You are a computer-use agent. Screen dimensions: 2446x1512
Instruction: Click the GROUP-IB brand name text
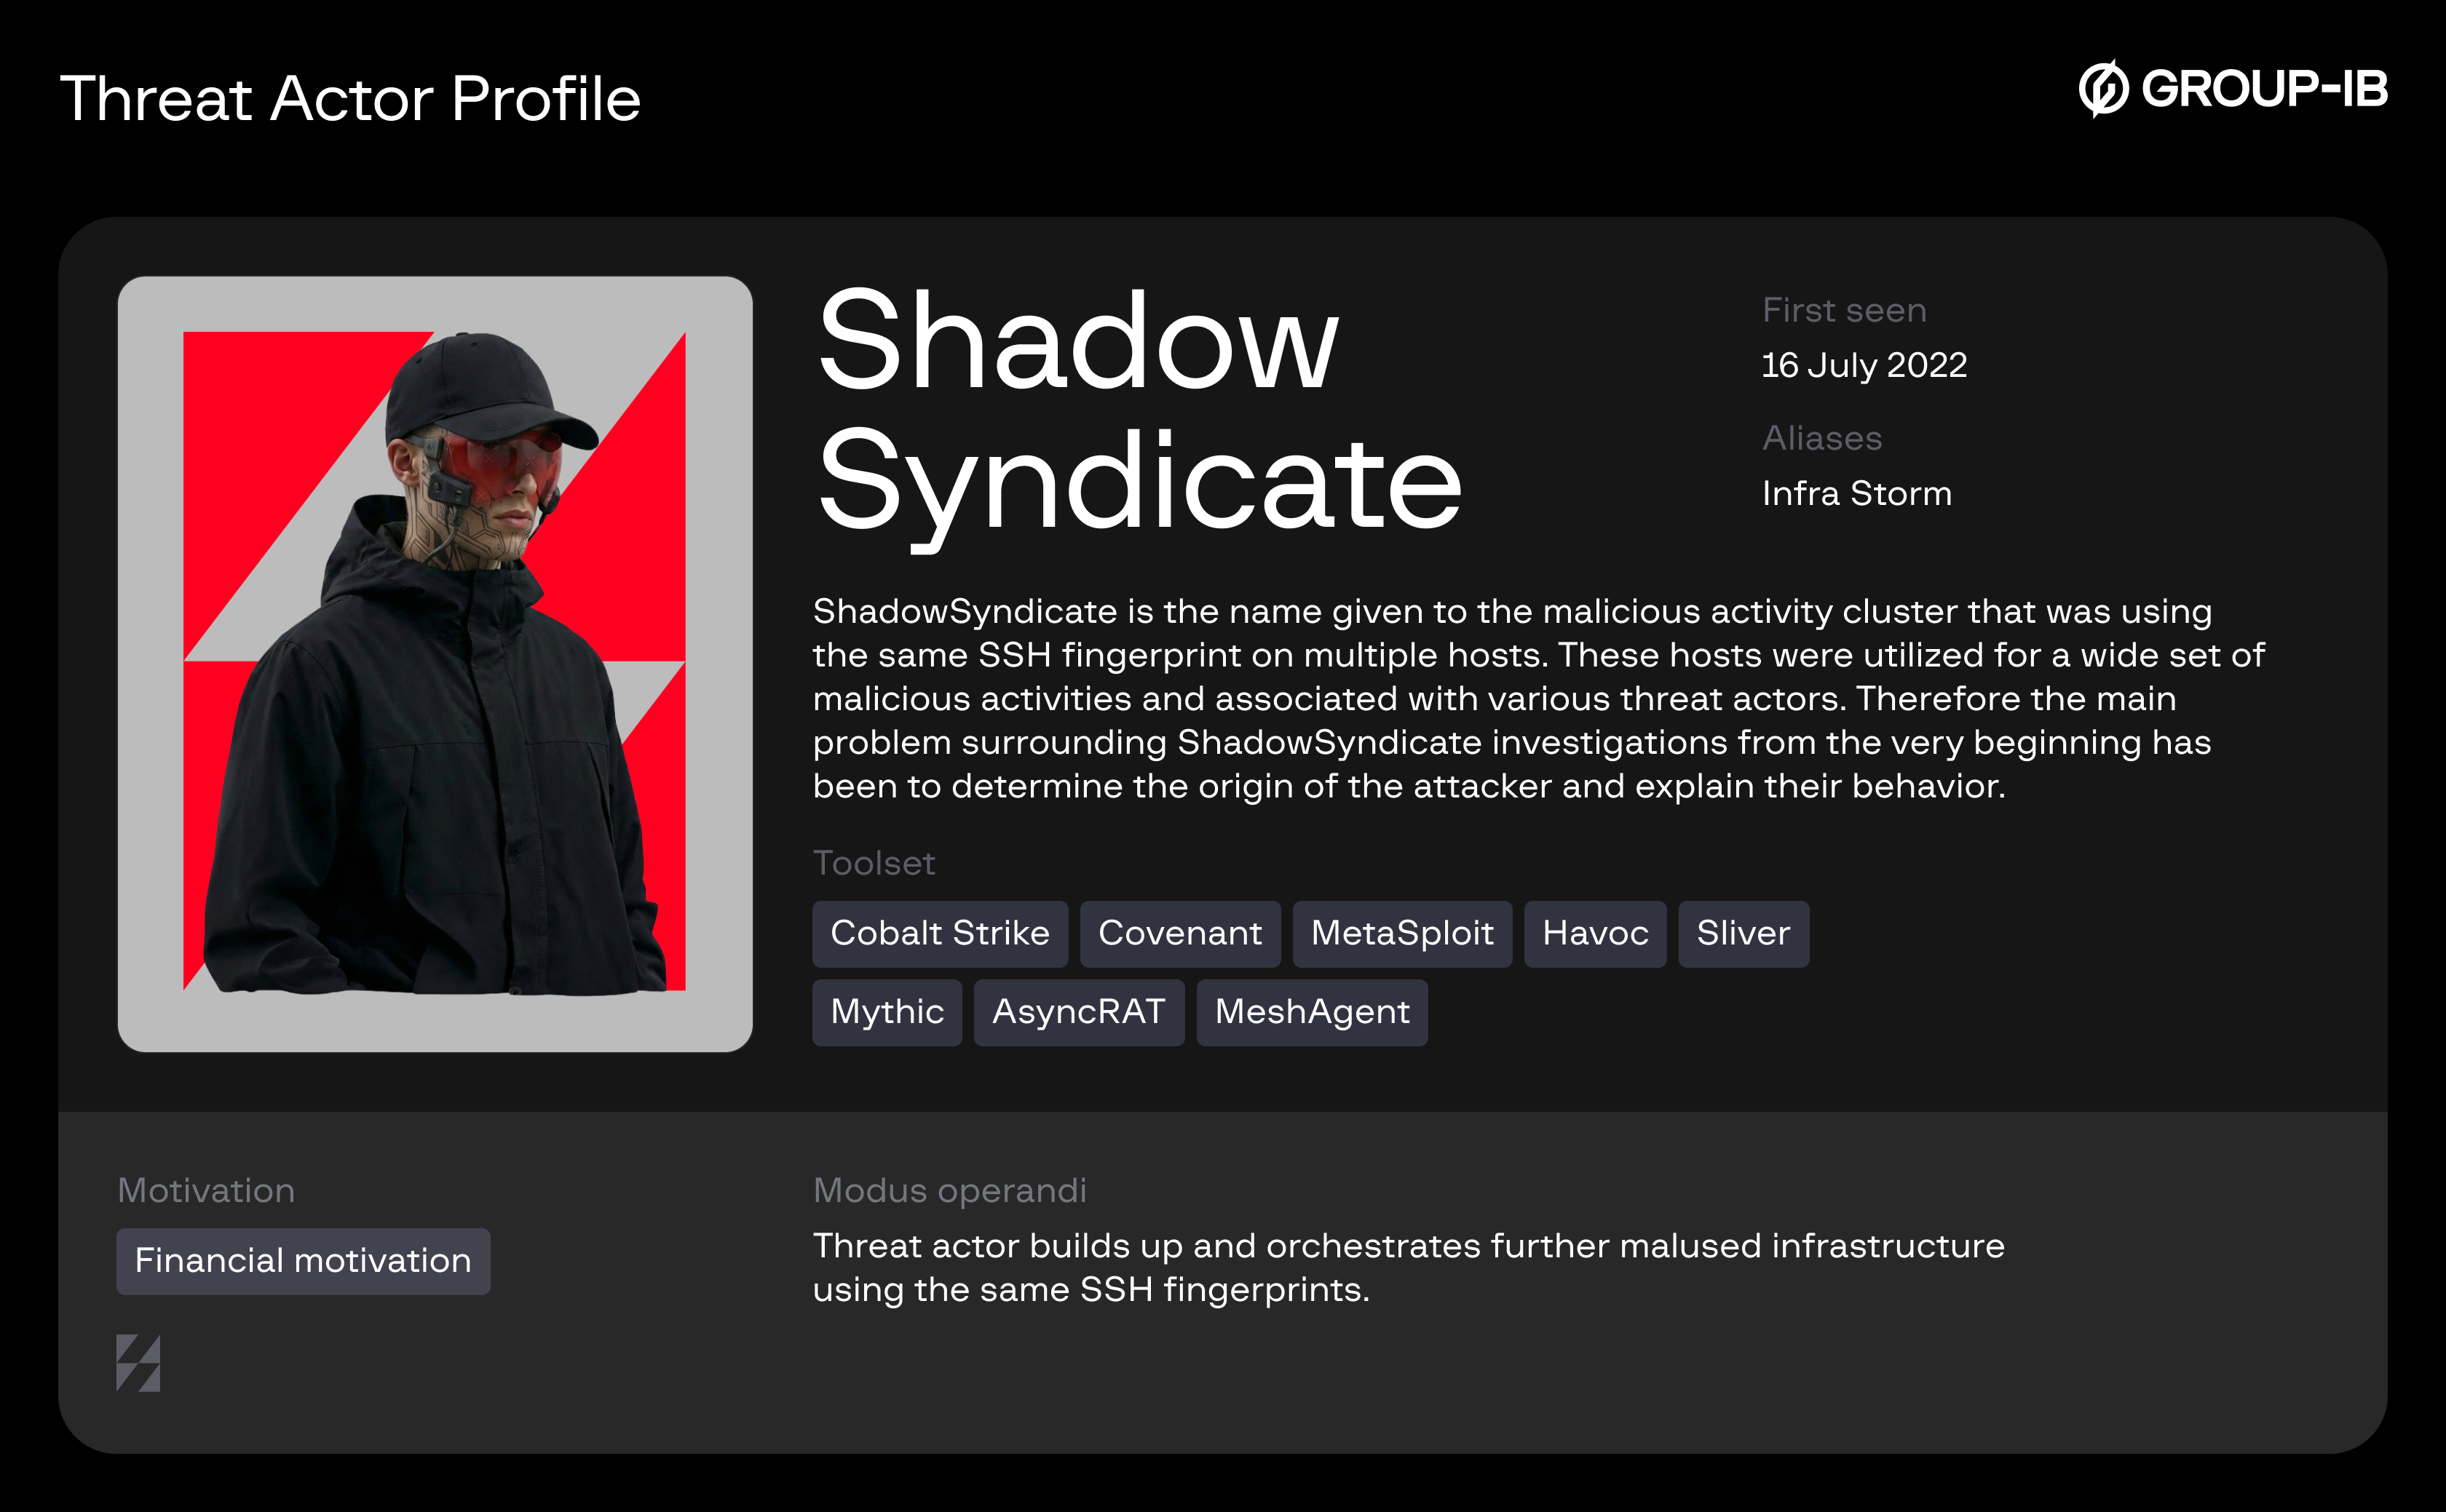tap(2264, 89)
